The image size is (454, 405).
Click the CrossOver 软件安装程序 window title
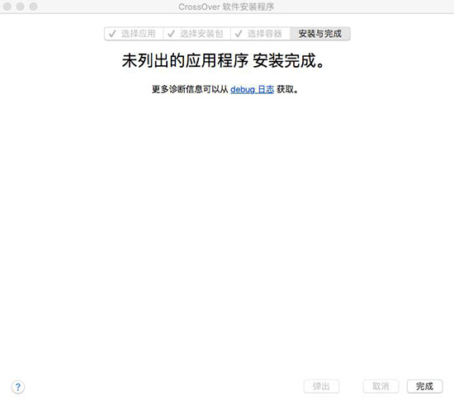(x=226, y=7)
